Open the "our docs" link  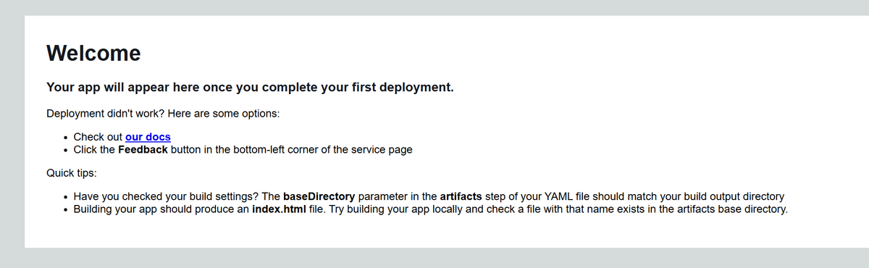[x=148, y=137]
